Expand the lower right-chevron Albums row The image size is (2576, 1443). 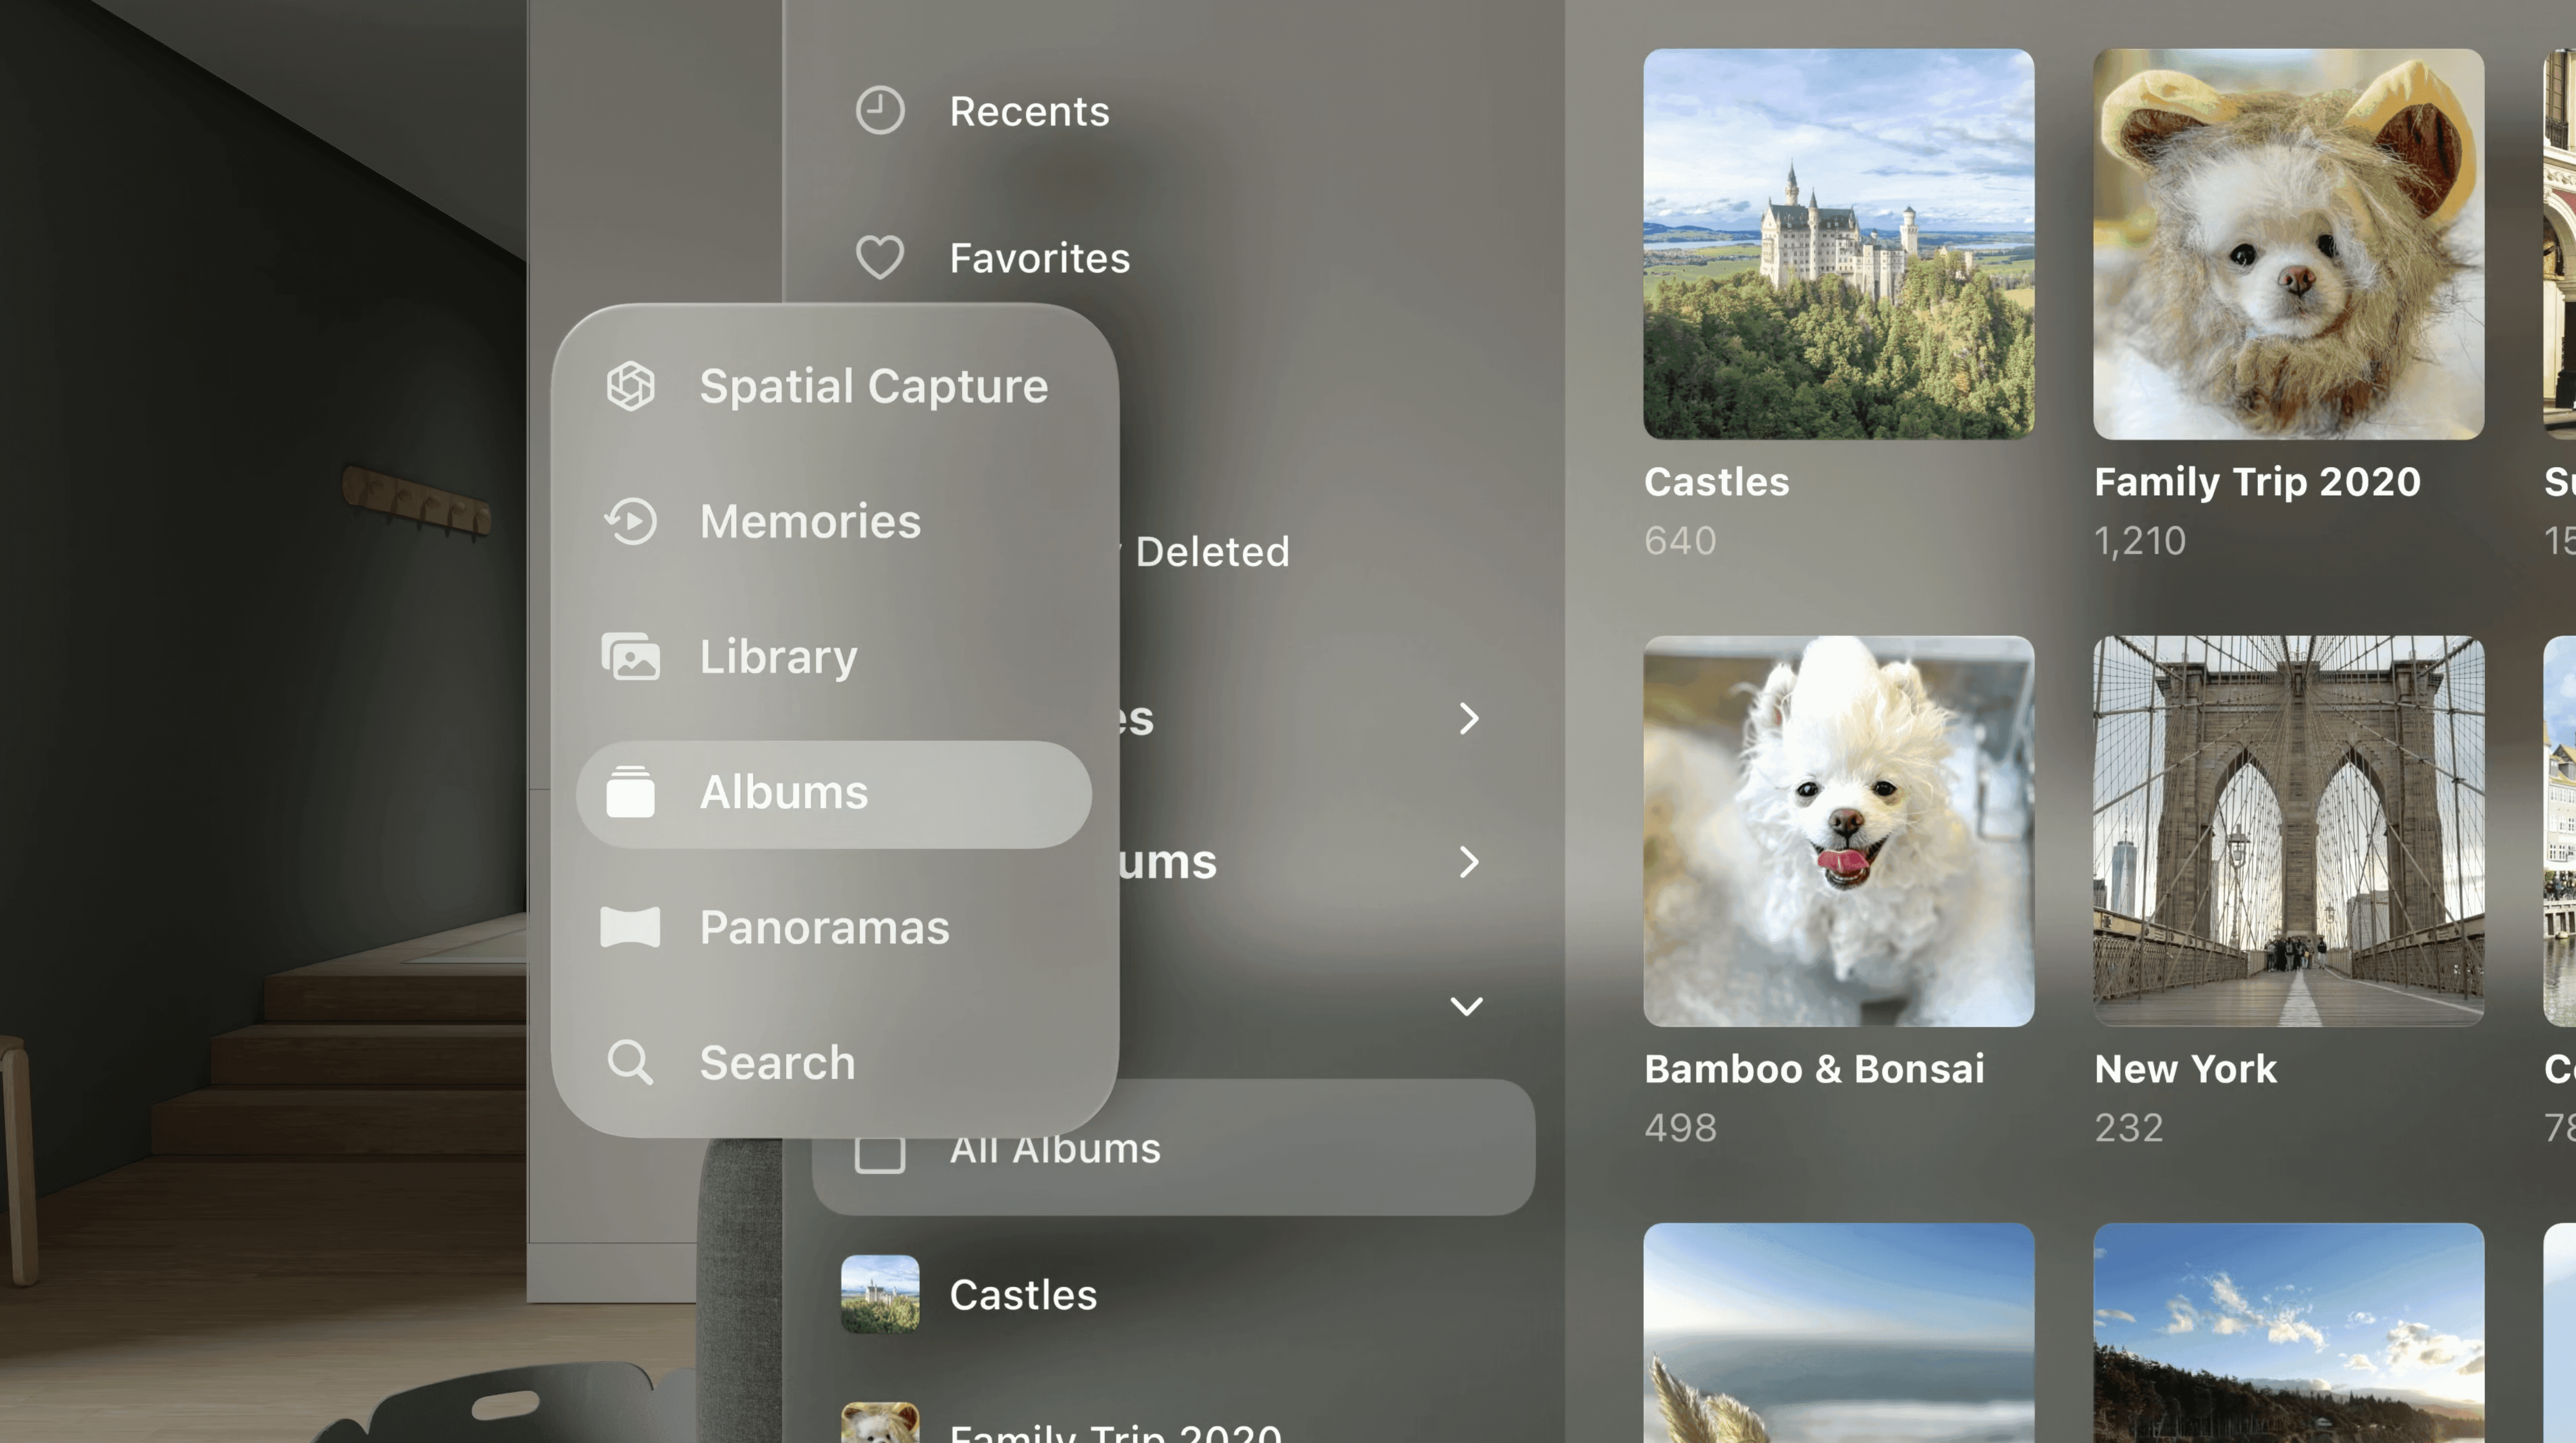1468,862
